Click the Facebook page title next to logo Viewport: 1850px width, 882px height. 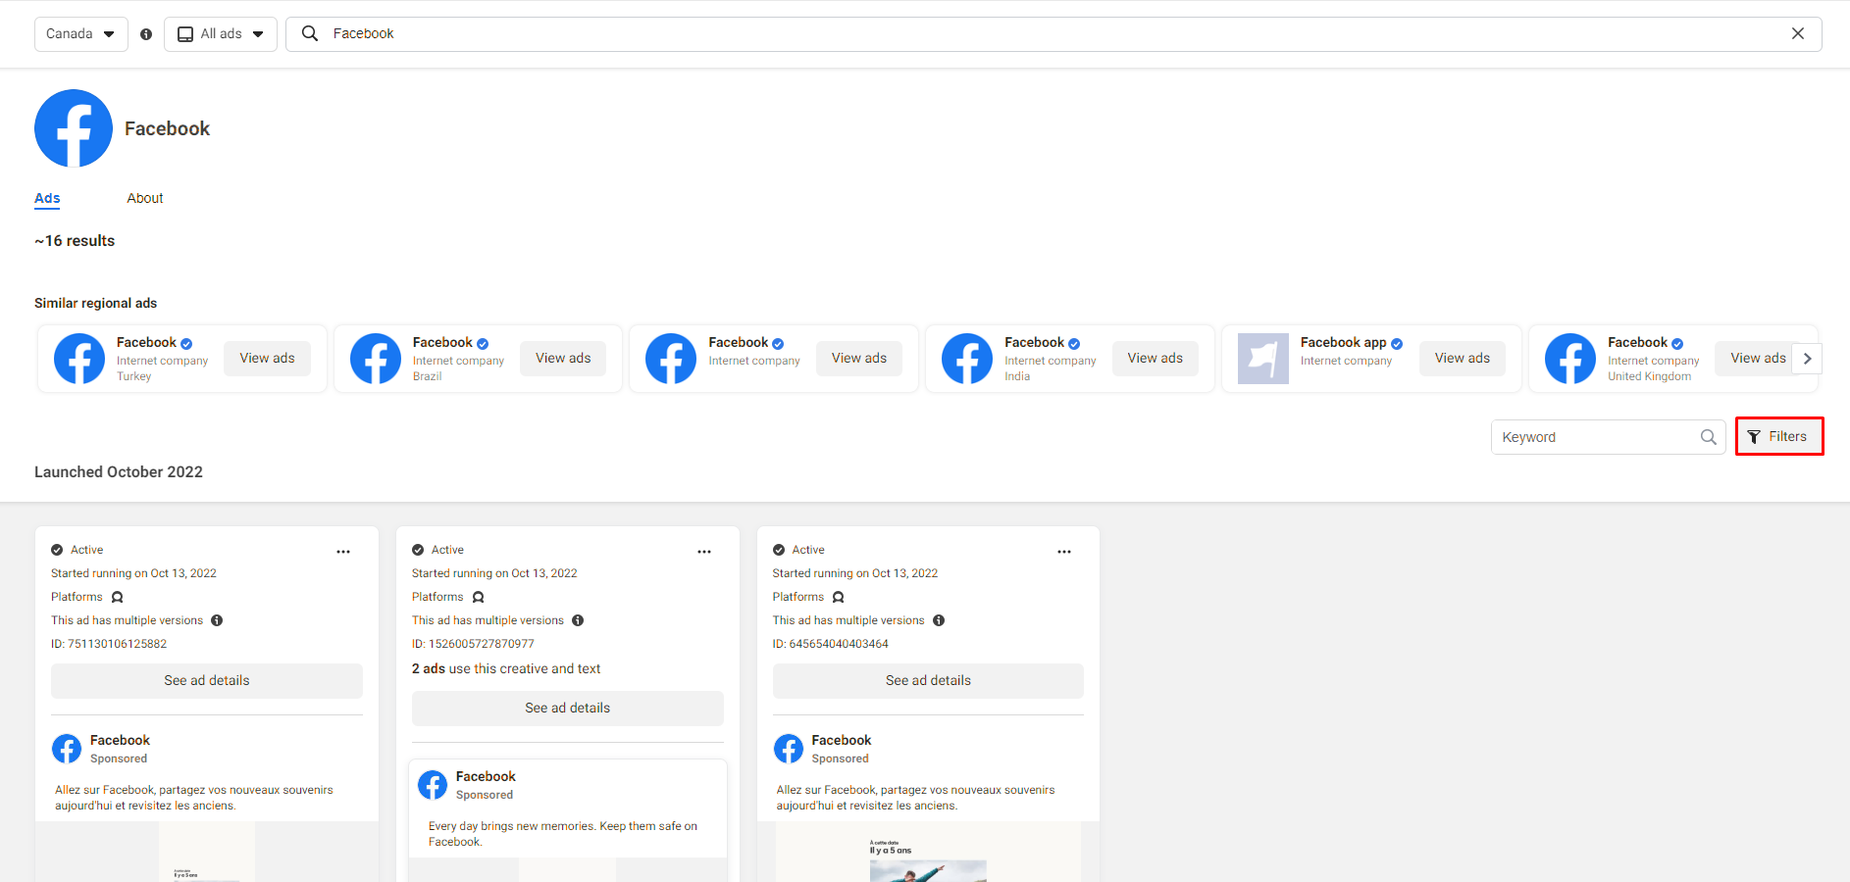[168, 129]
